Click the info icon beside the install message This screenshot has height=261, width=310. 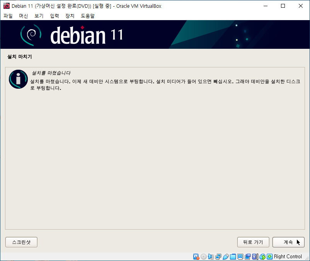18,79
